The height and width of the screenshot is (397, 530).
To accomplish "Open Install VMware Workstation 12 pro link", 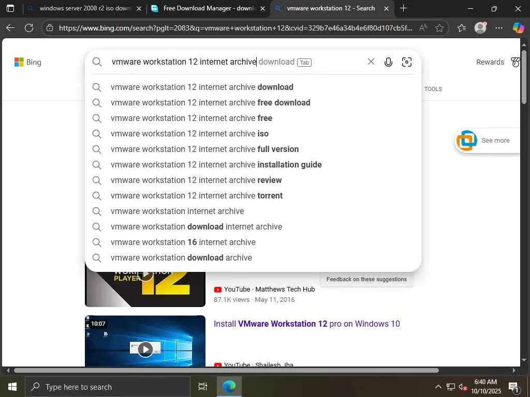I will pos(306,324).
